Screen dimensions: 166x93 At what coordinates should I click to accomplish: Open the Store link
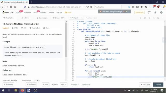coord(68,12)
